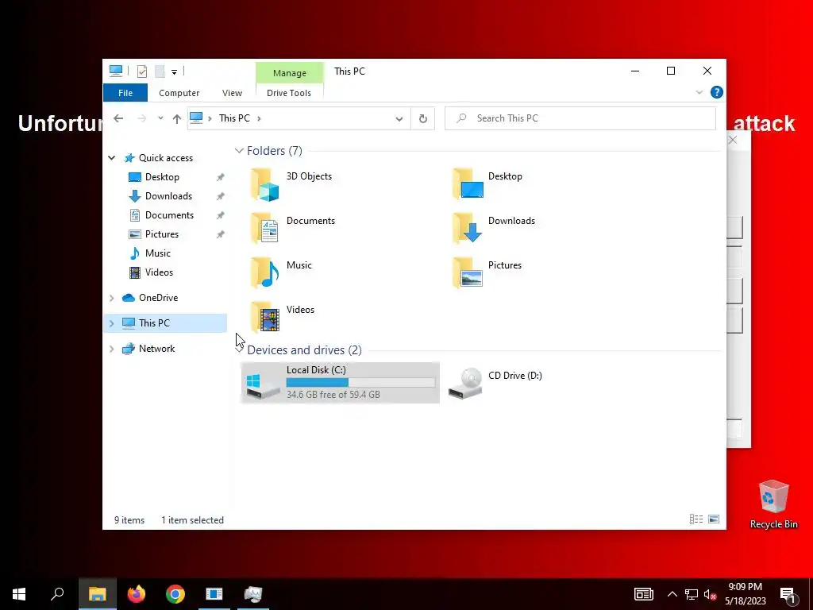Switch to Details view layout icon

(695, 519)
